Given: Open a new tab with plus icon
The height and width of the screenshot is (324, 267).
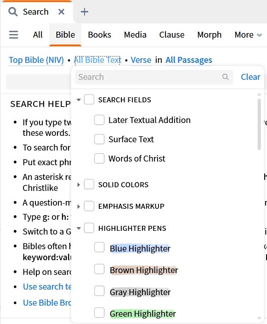Looking at the screenshot, I should pyautogui.click(x=85, y=12).
